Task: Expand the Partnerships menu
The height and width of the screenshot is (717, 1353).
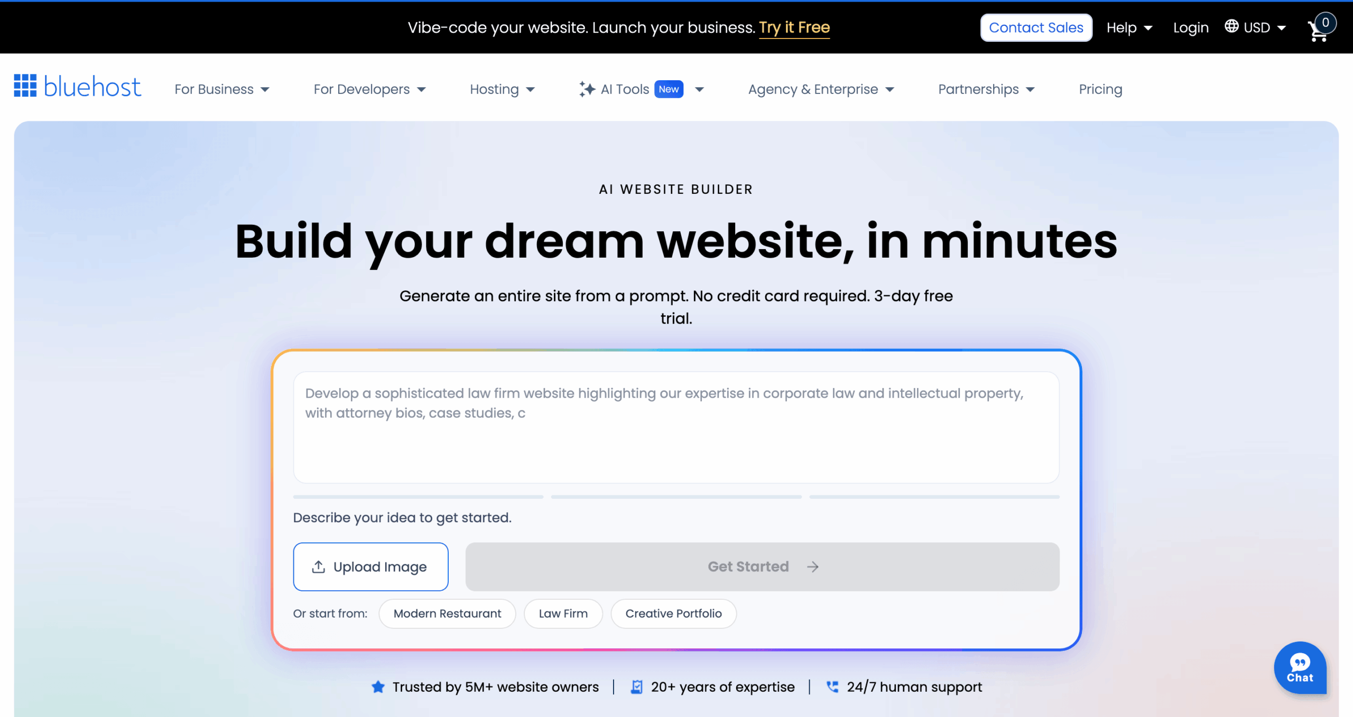Action: 986,89
